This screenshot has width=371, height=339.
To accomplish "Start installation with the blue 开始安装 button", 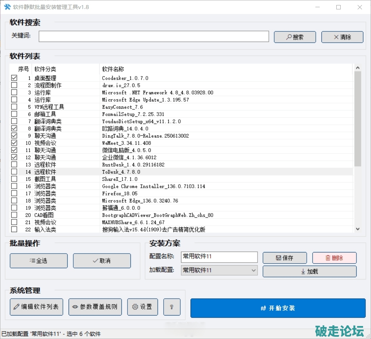I will 278,308.
